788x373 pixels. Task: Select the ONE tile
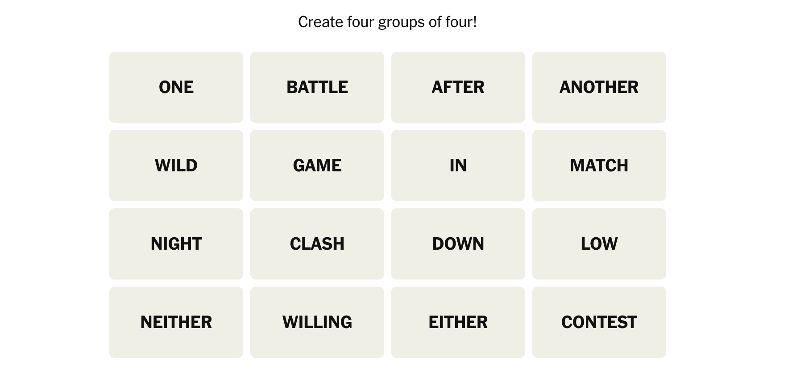(176, 87)
